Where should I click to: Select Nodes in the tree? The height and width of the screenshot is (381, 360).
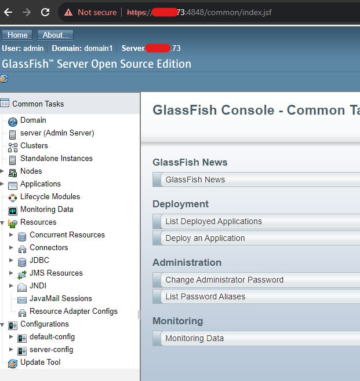pos(31,171)
